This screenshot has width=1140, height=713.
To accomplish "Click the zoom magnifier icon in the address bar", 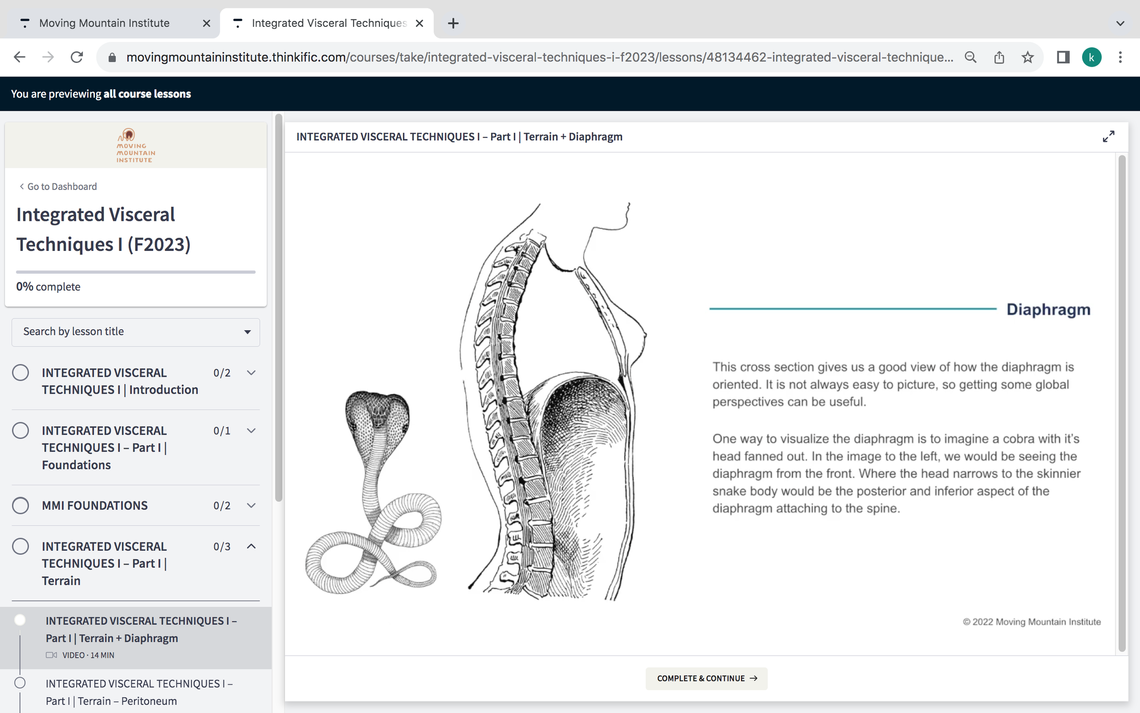I will [970, 57].
